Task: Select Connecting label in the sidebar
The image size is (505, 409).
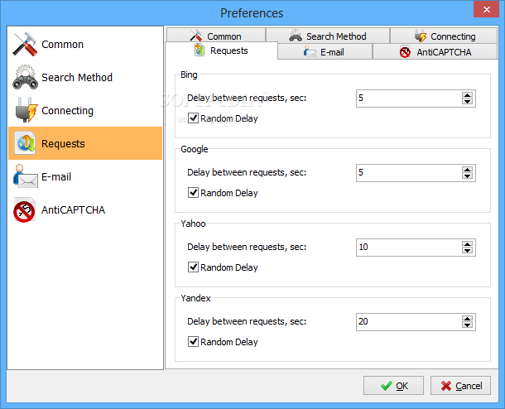Action: point(67,110)
